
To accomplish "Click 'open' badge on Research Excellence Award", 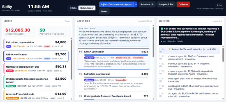I will (47, 86).
